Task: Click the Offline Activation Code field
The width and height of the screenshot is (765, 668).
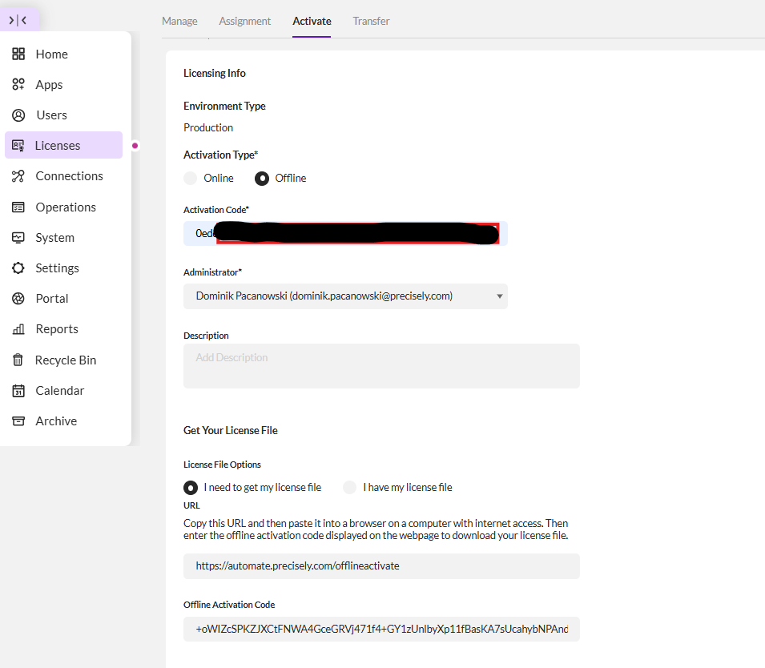Action: click(381, 629)
